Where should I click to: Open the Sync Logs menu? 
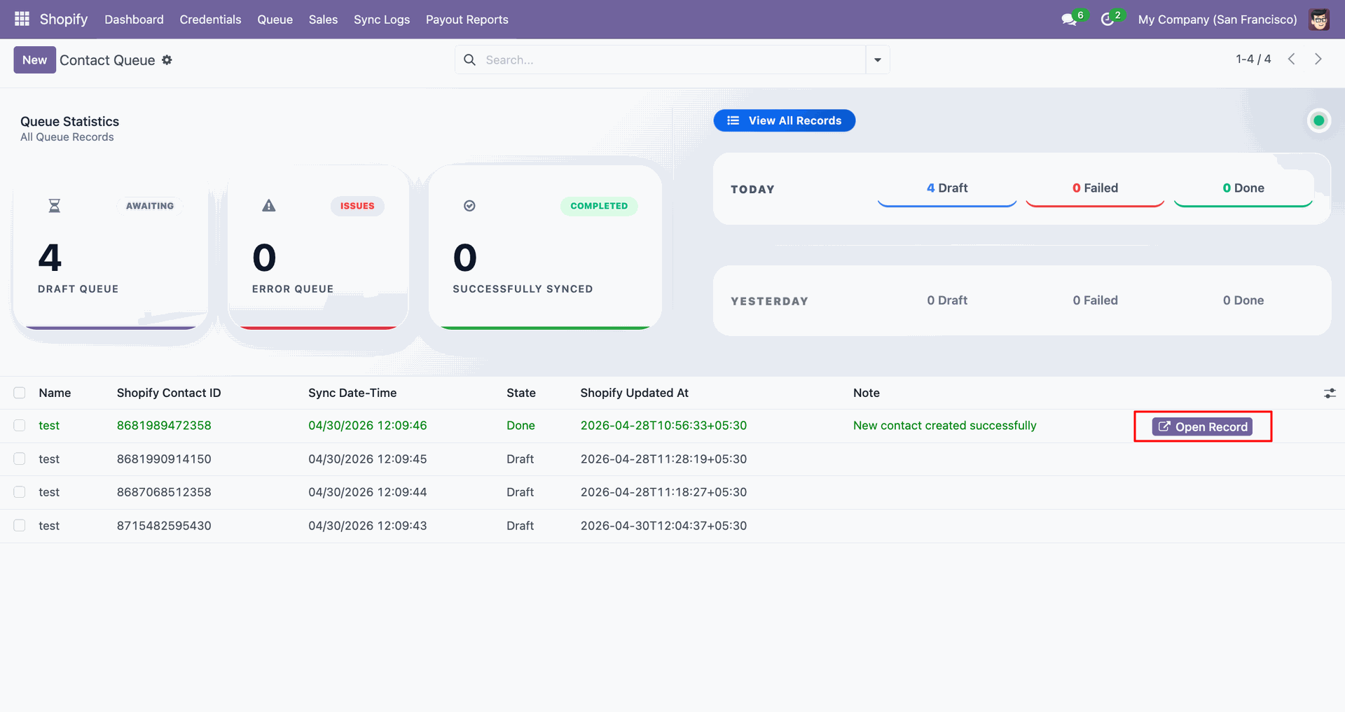382,20
